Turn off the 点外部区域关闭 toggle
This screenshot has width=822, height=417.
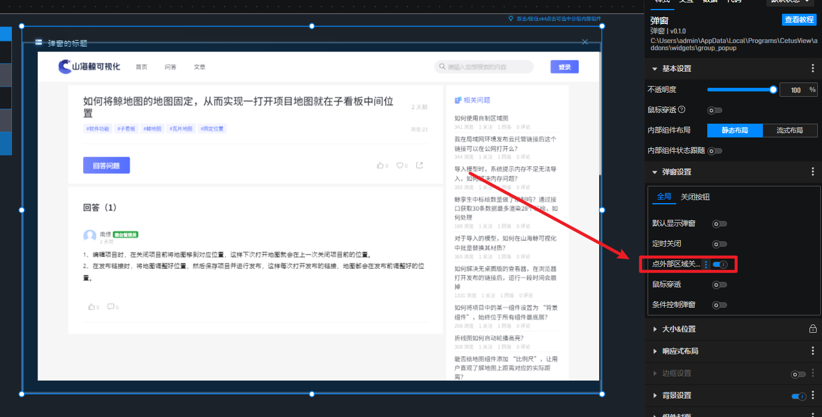click(720, 265)
